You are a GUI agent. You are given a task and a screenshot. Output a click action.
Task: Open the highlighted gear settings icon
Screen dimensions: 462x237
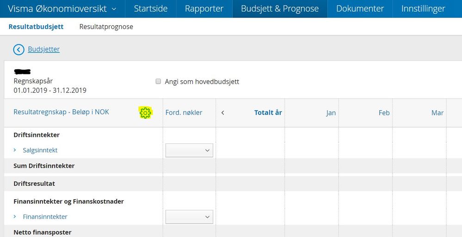[145, 113]
